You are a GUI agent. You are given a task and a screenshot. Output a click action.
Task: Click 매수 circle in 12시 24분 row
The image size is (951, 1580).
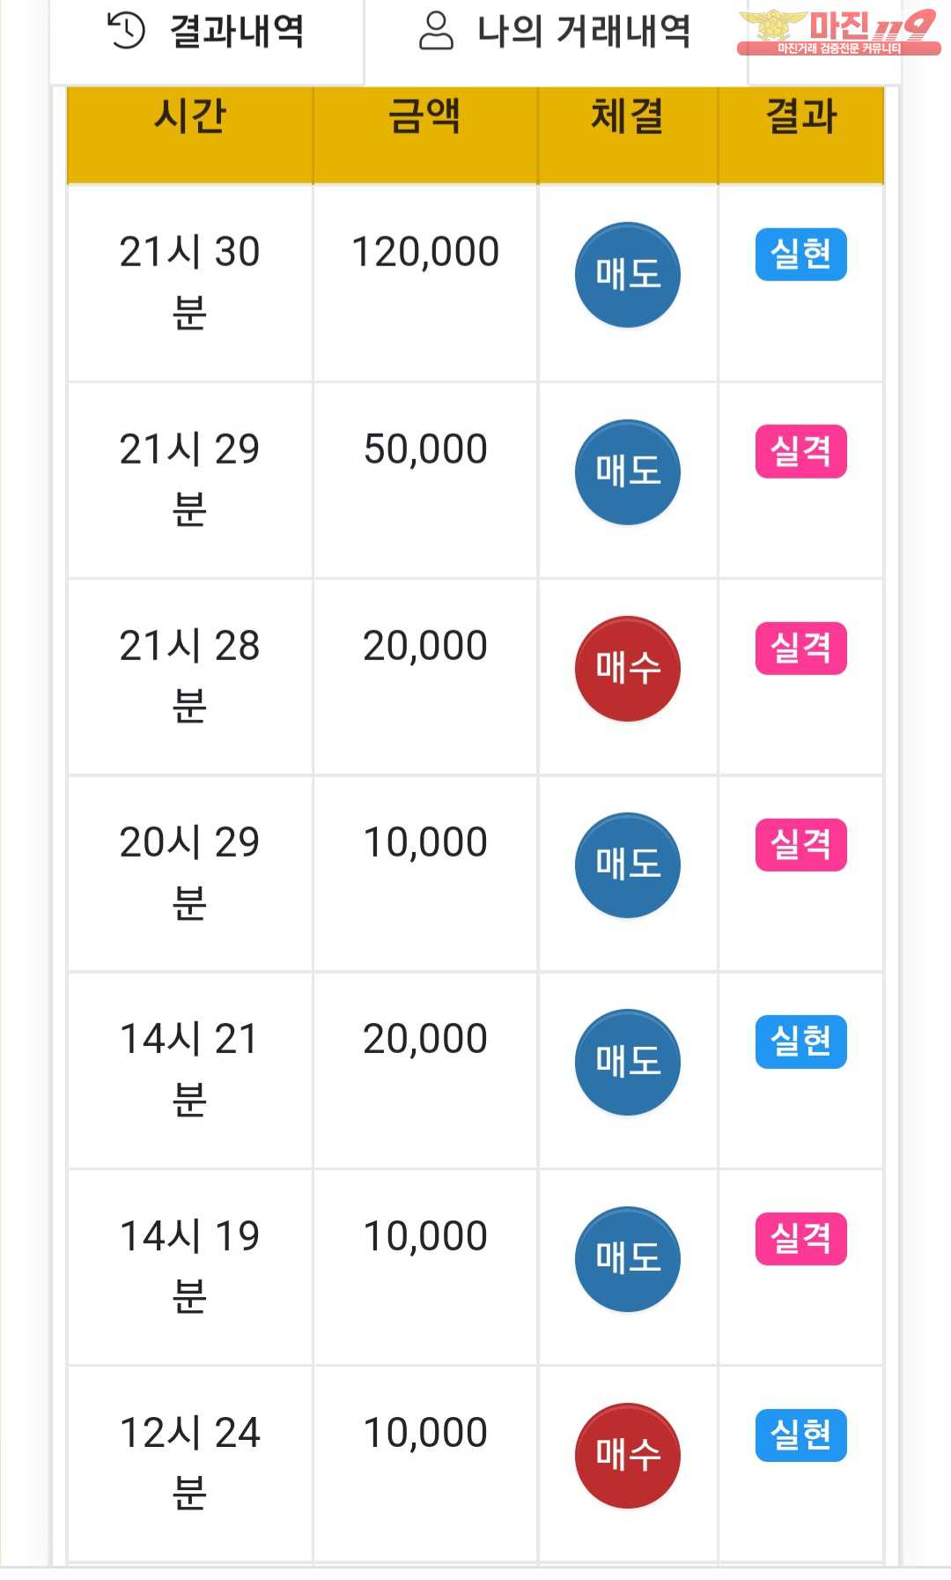coord(627,1456)
